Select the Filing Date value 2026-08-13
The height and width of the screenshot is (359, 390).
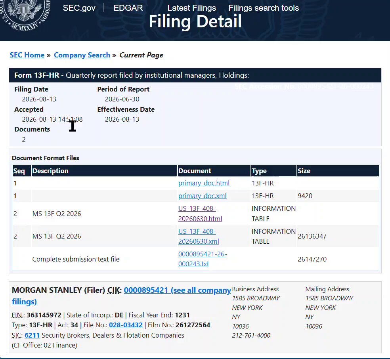click(x=39, y=99)
